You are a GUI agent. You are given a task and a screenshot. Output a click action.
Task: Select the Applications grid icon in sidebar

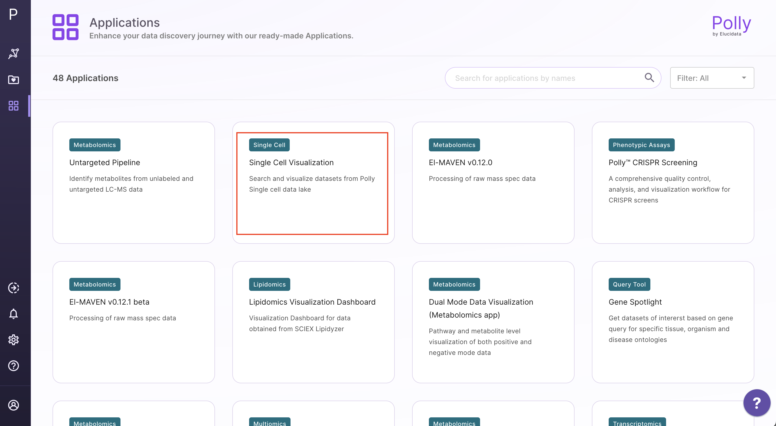point(14,105)
